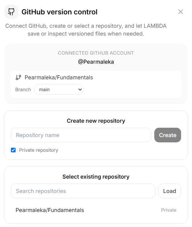Screen dimensions: 192x227
Task: Click the Load repositories button
Action: tap(170, 191)
